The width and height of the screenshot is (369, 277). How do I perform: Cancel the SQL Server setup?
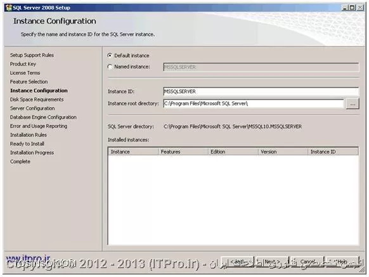click(x=307, y=262)
